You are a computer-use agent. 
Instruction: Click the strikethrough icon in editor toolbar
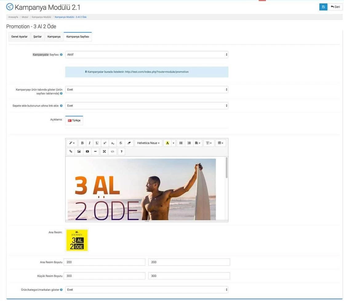tap(121, 143)
